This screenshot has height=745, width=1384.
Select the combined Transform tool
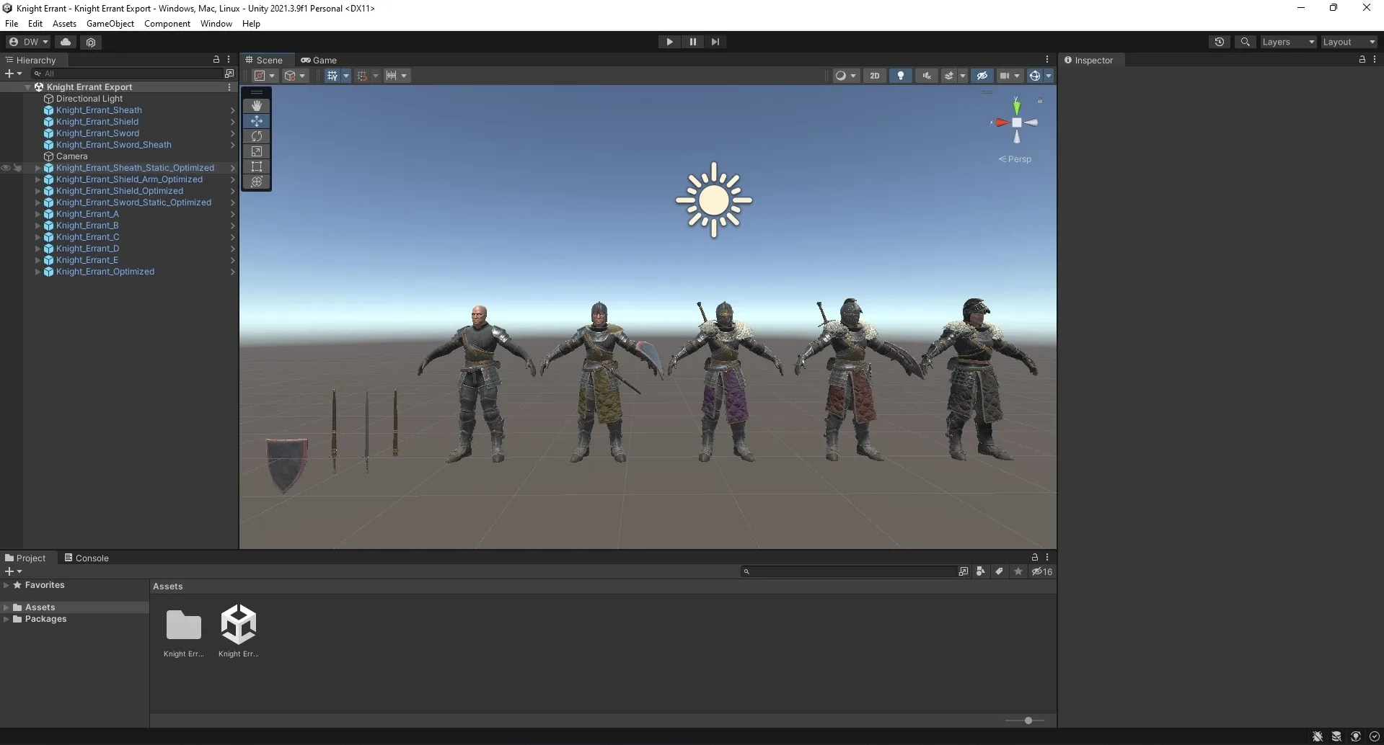coord(257,182)
